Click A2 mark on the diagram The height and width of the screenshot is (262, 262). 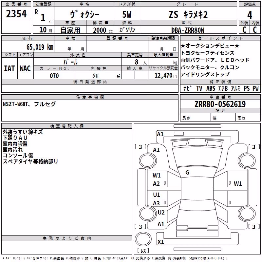(156, 184)
